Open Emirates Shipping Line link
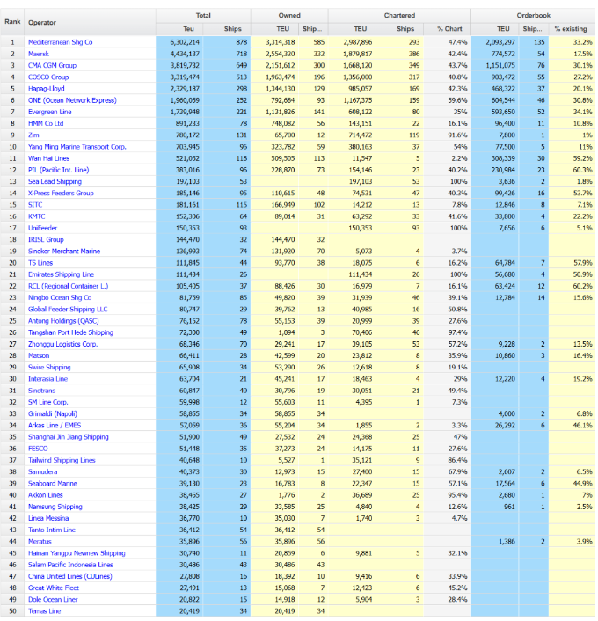 [61, 274]
